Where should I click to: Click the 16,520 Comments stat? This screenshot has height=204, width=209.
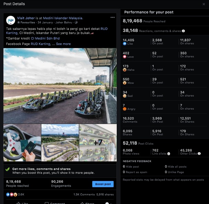point(130,120)
